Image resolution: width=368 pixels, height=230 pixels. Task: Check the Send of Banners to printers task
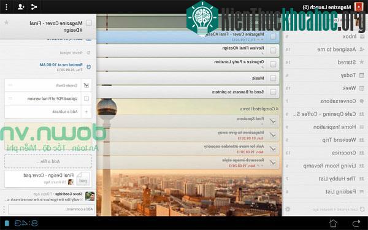[273, 92]
